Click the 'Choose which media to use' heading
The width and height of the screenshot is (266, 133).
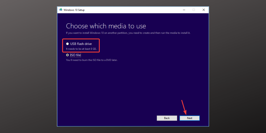pyautogui.click(x=106, y=26)
